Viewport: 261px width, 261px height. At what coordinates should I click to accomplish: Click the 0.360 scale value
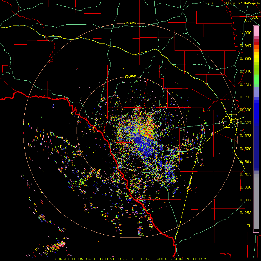pos(246,187)
